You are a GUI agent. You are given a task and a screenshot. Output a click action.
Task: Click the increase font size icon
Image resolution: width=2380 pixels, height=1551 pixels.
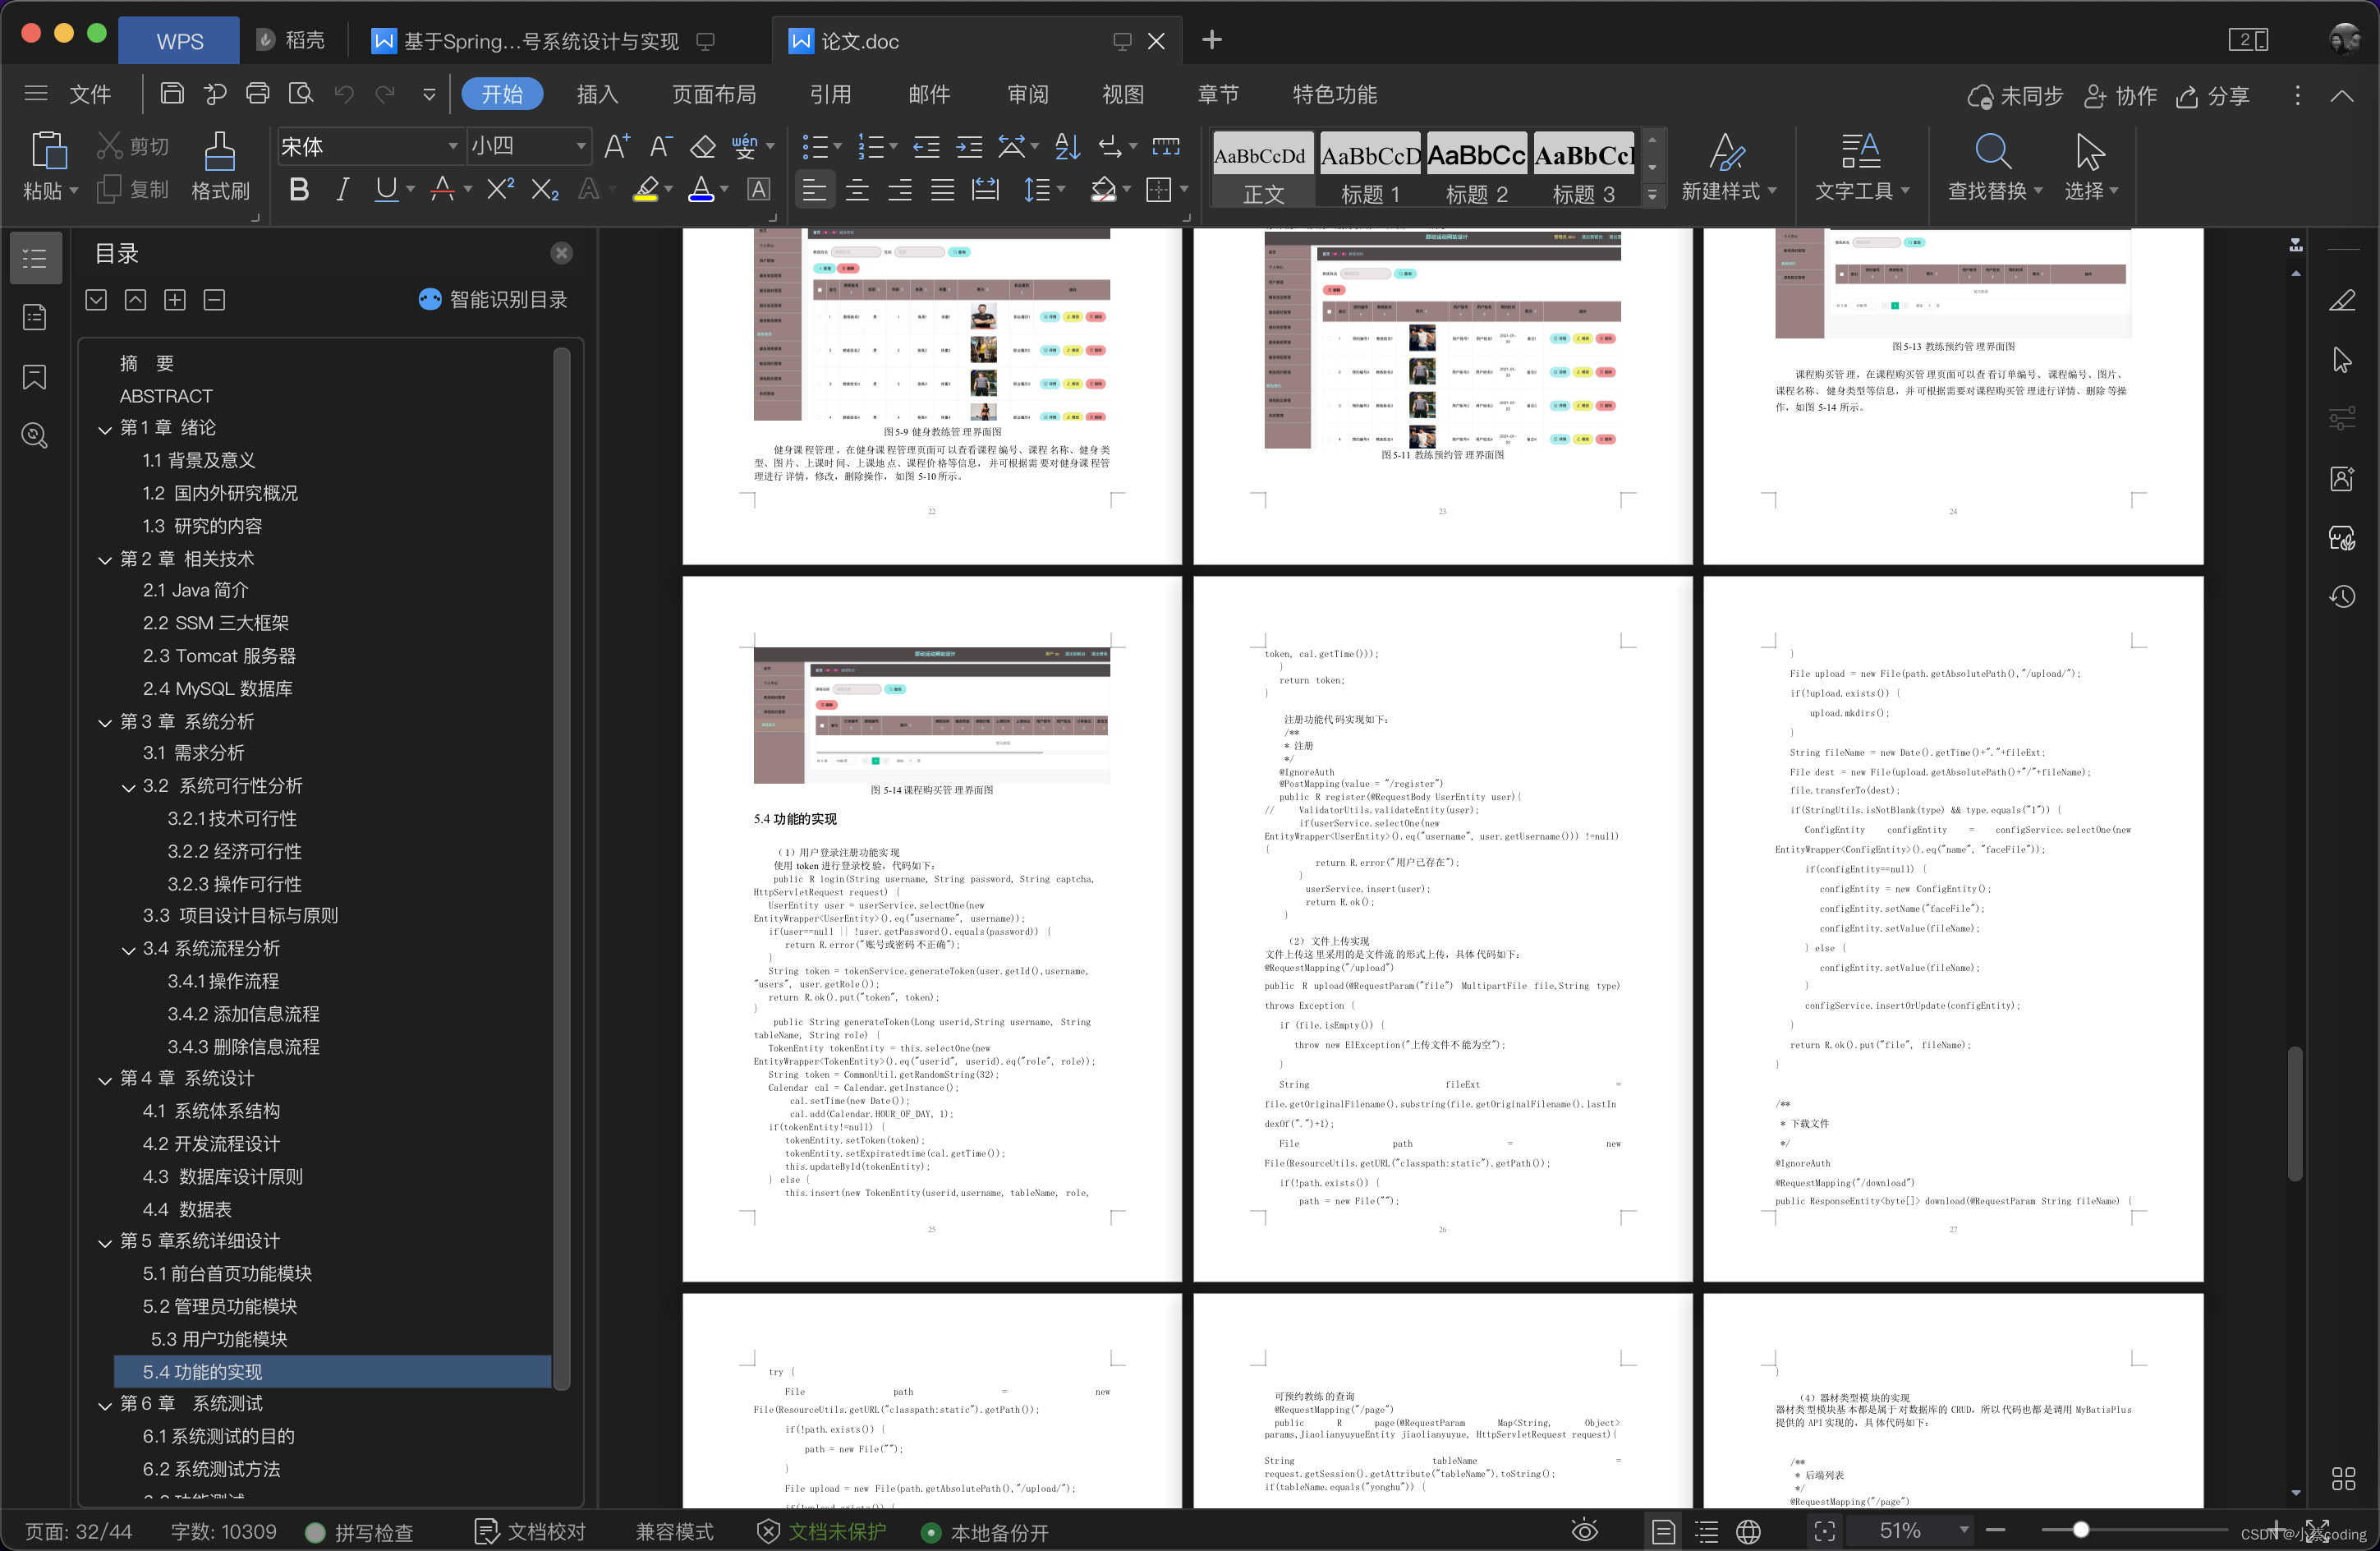[617, 146]
